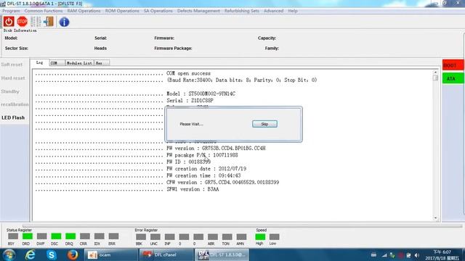Click the Hard reset side button
Viewport: 465px width, 261px height.
click(x=13, y=78)
